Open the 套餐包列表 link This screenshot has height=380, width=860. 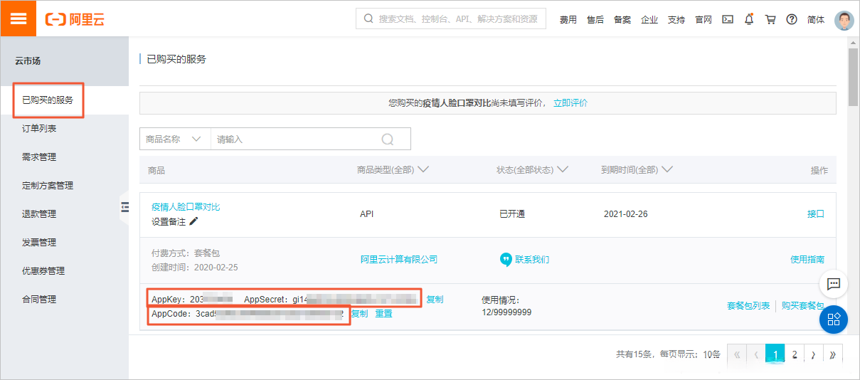748,306
